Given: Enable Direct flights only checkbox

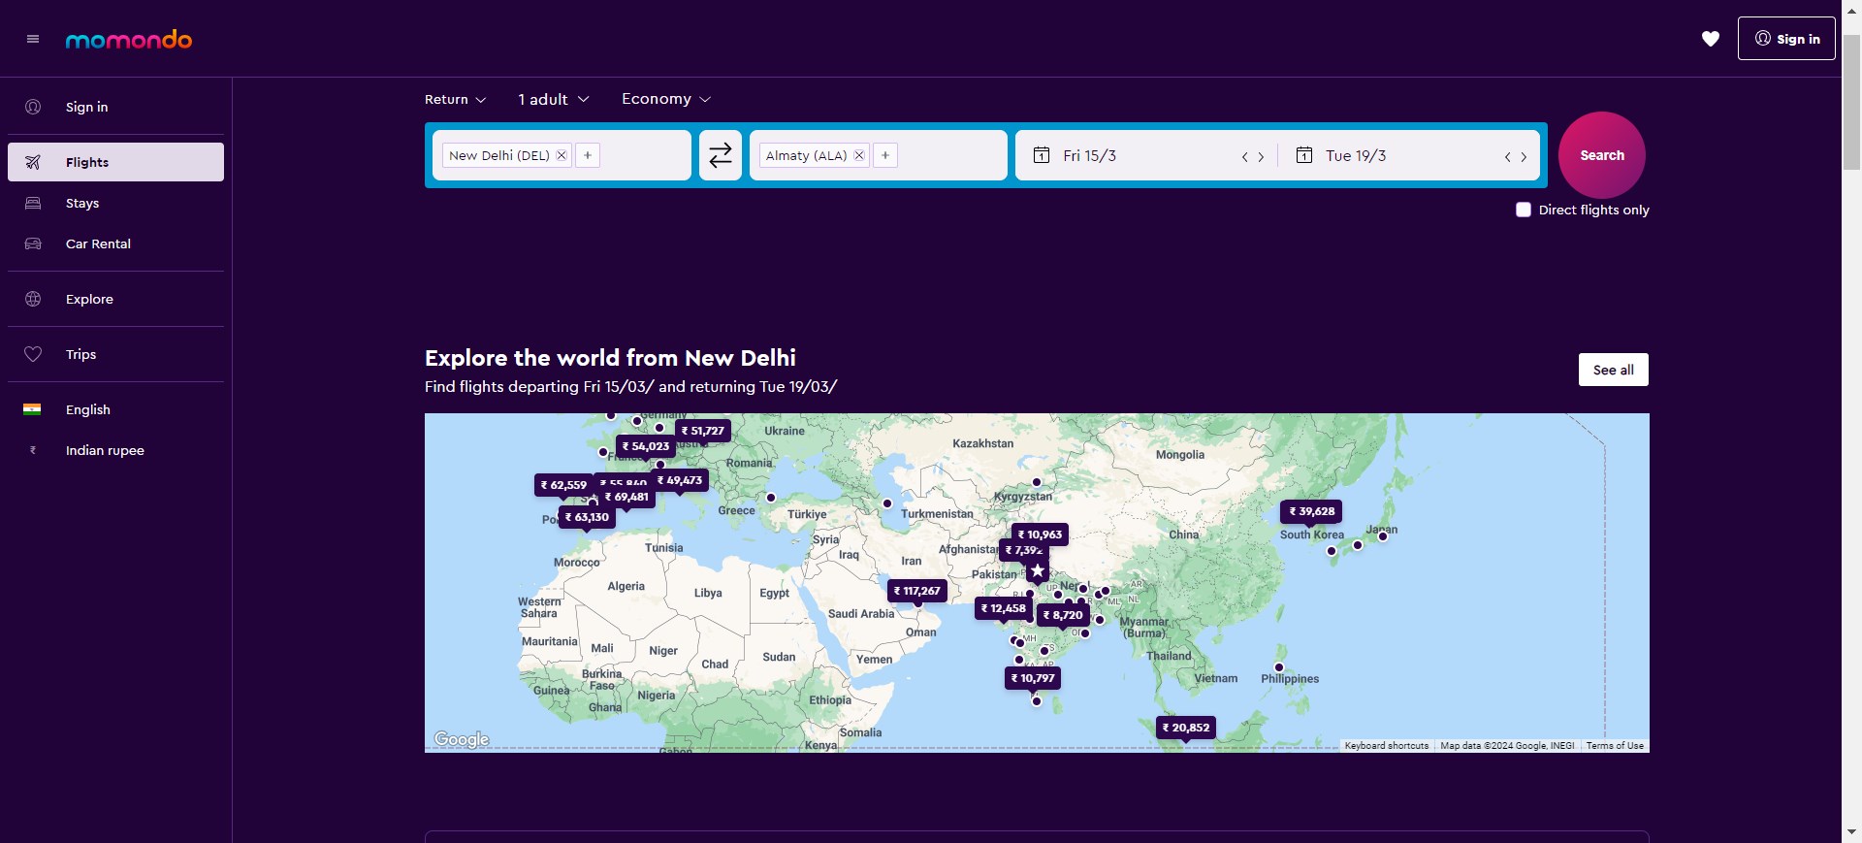Looking at the screenshot, I should 1524,210.
